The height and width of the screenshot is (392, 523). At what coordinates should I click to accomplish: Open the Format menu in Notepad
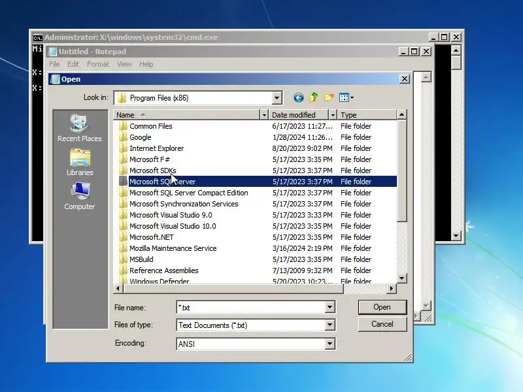pos(98,64)
